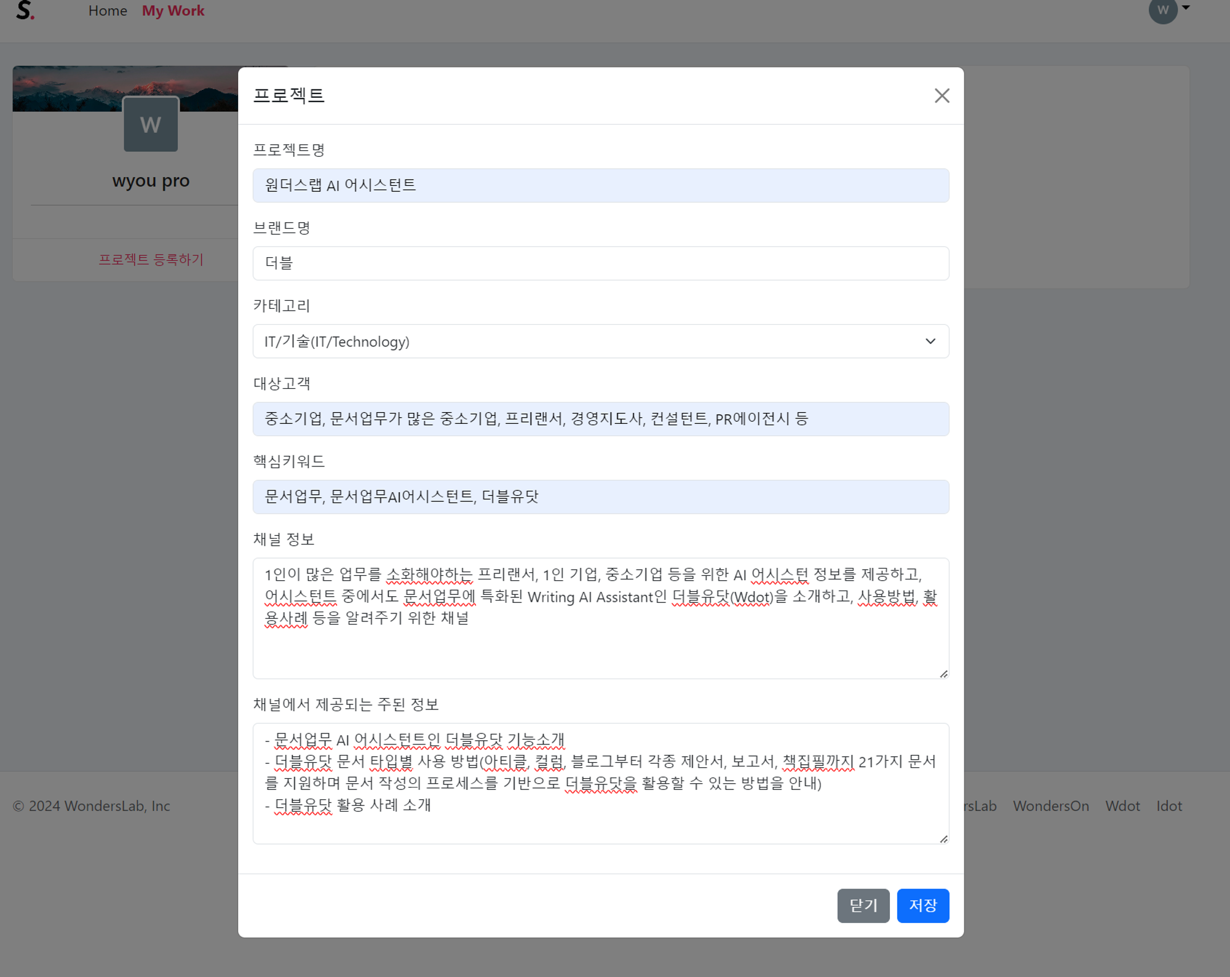Click the 저장 button
Image resolution: width=1230 pixels, height=977 pixels.
pos(922,906)
